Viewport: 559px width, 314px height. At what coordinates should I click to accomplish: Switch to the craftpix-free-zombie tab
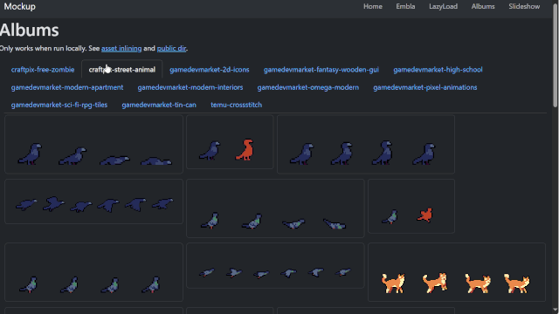pyautogui.click(x=43, y=70)
